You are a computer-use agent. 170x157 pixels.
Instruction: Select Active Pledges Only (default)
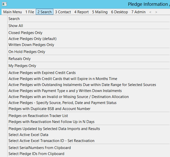point(33,39)
